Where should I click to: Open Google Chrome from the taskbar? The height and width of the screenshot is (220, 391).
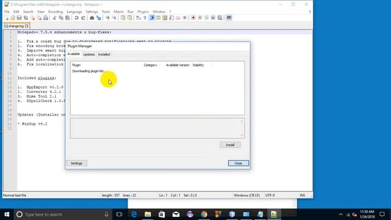pos(204,215)
